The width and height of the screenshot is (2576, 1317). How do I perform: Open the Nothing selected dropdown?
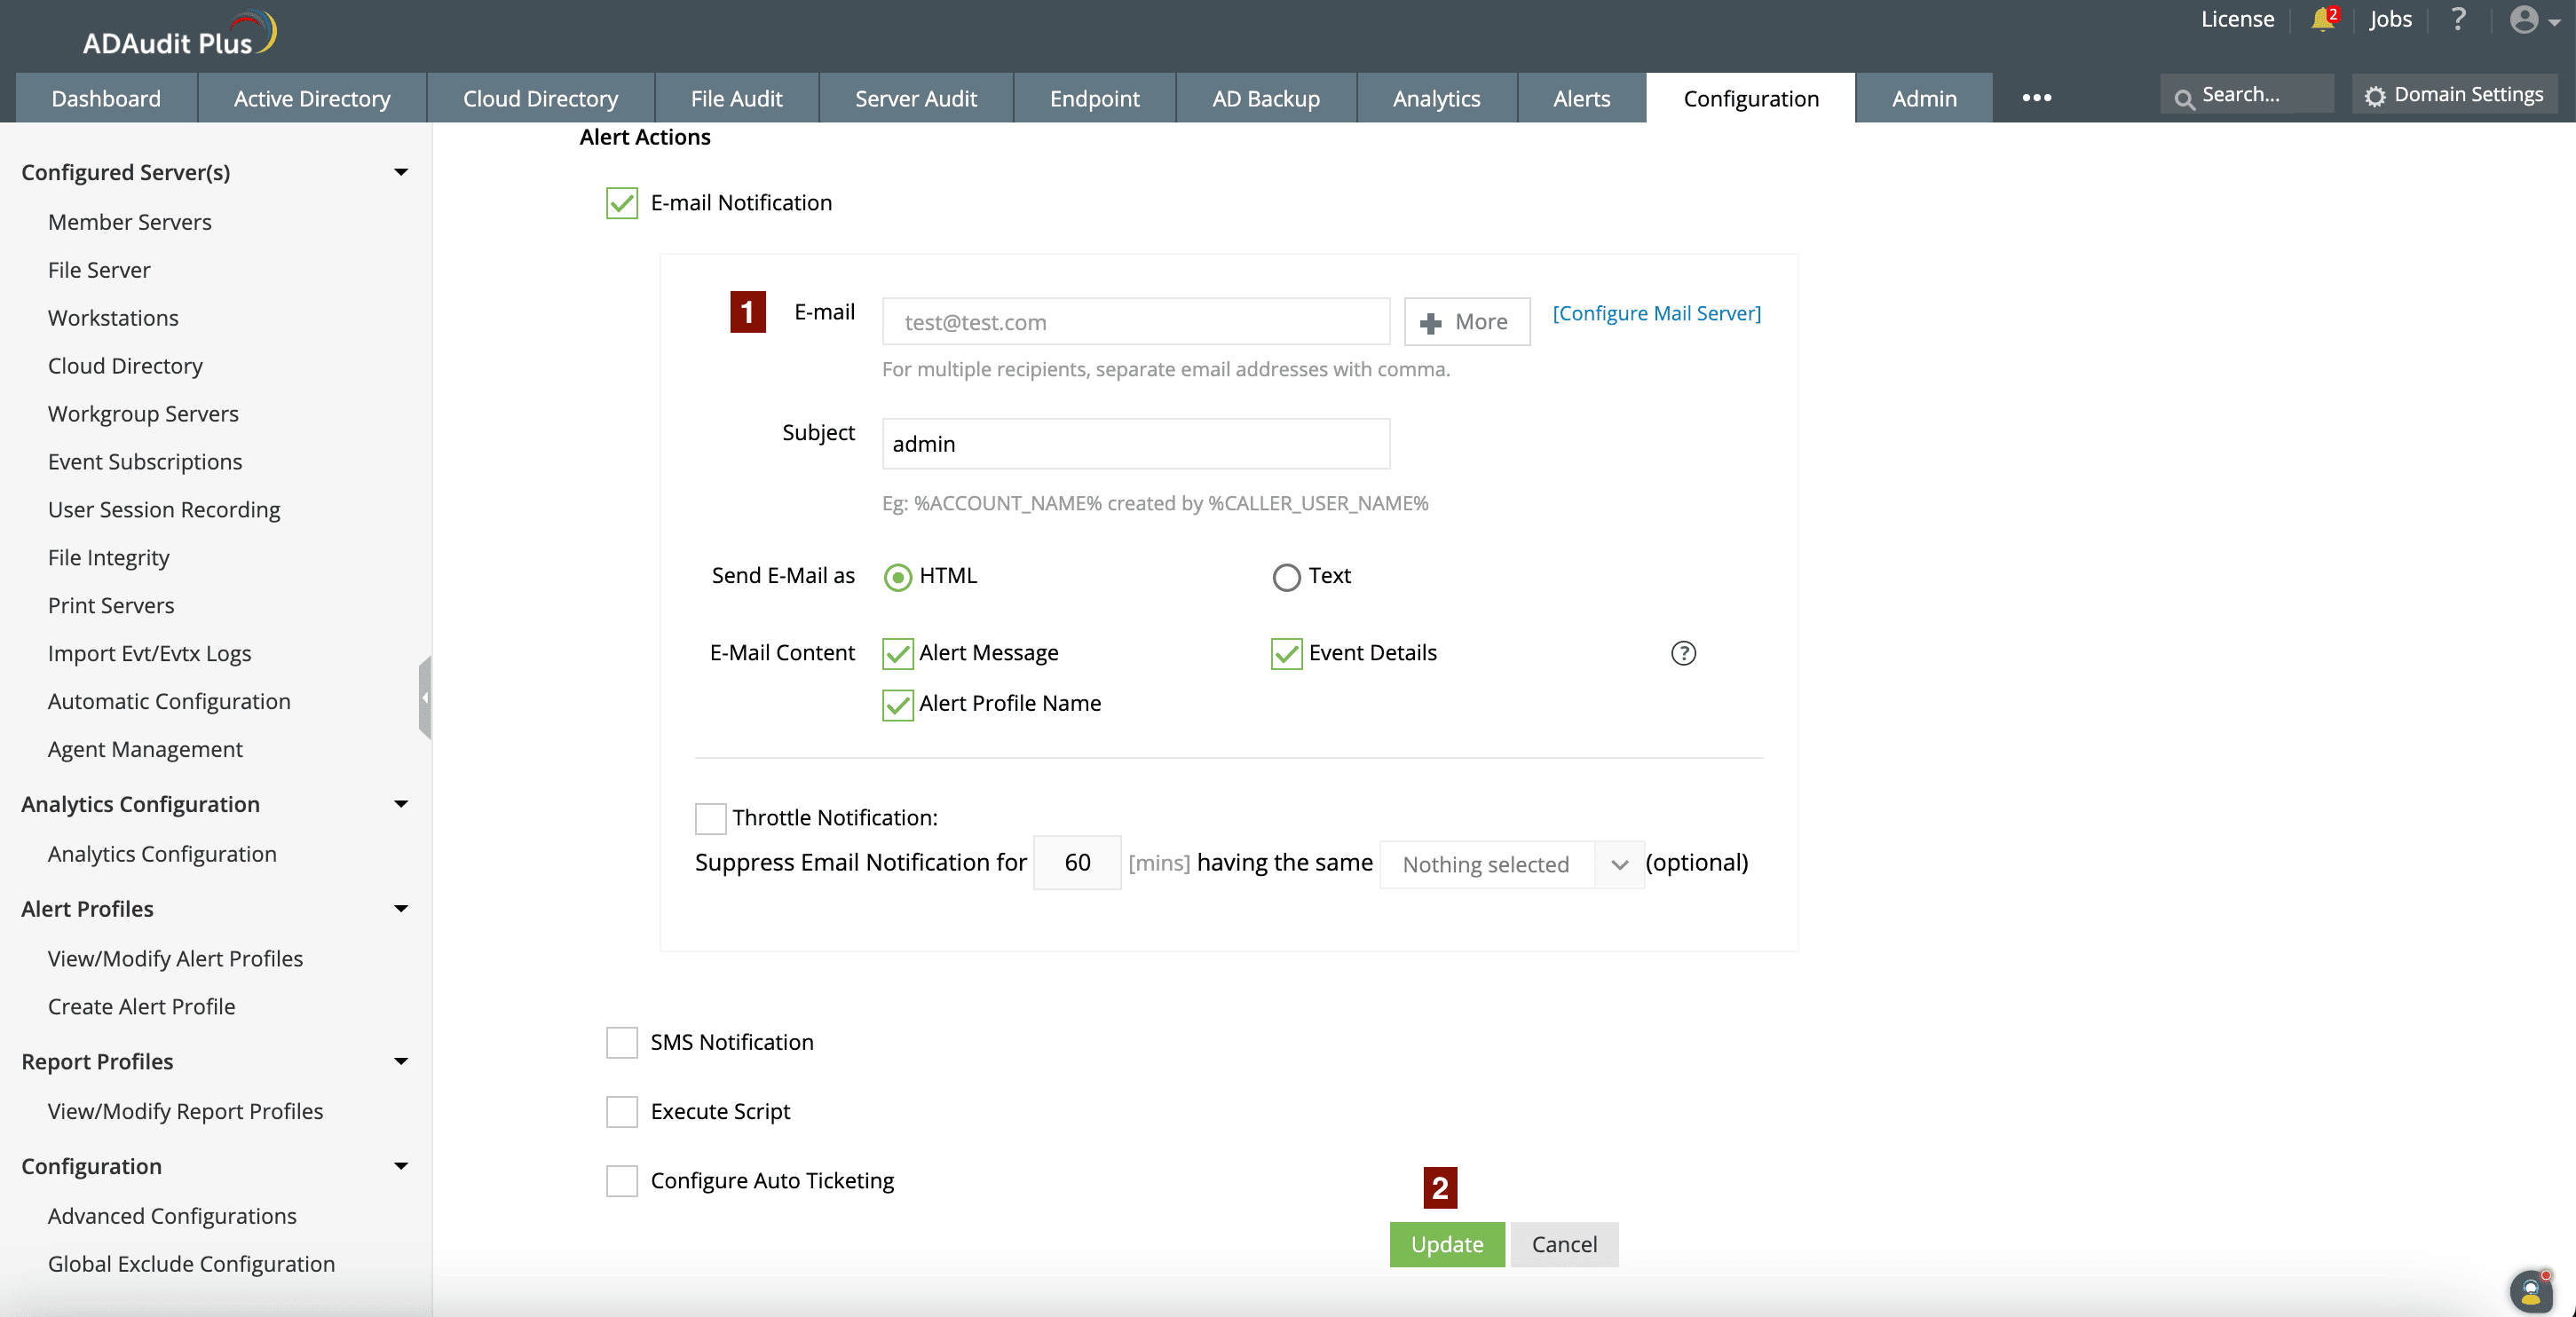coord(1510,864)
